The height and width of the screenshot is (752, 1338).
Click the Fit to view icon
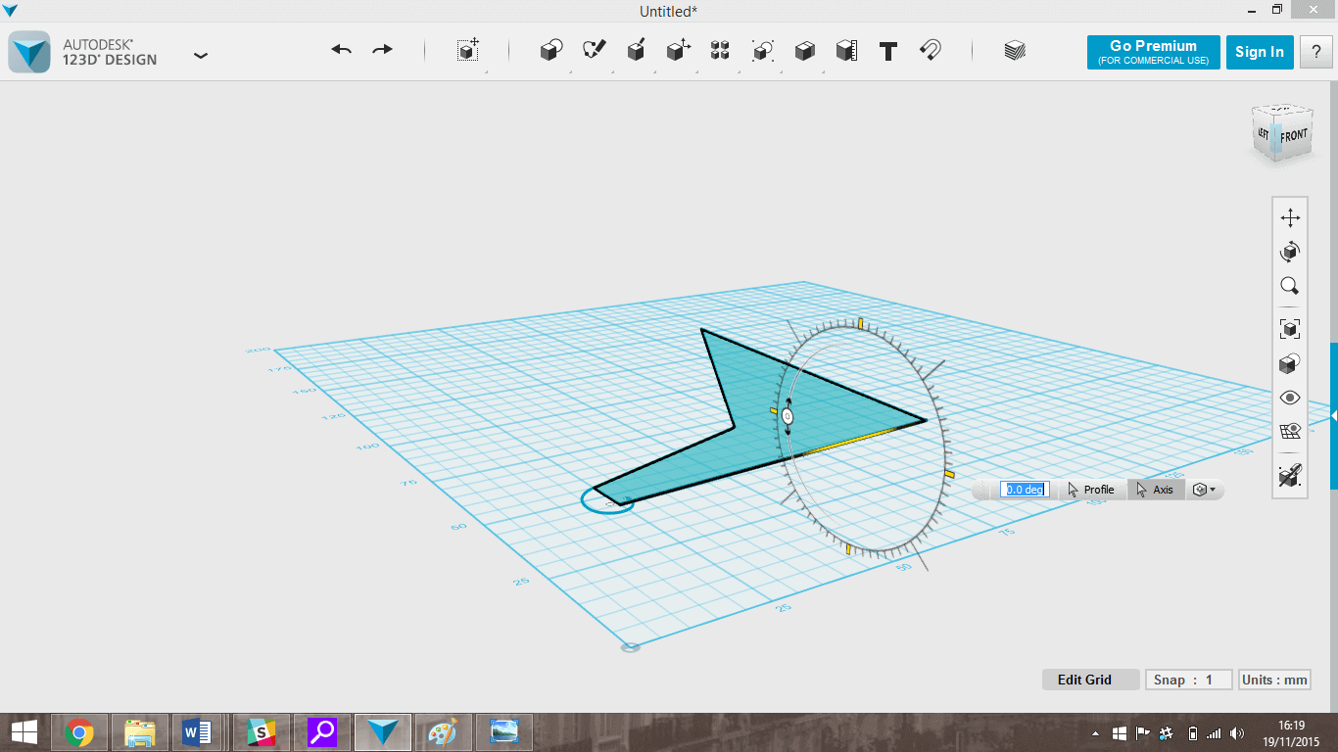click(1290, 328)
